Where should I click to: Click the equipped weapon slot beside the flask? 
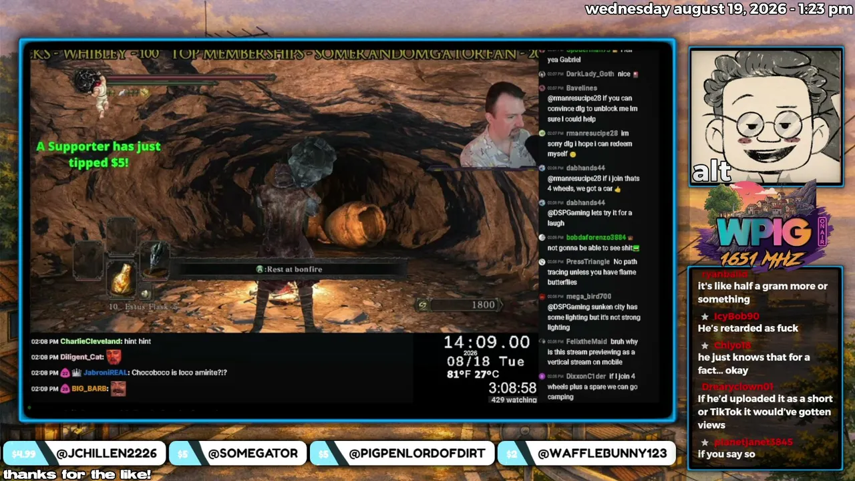[x=155, y=259]
